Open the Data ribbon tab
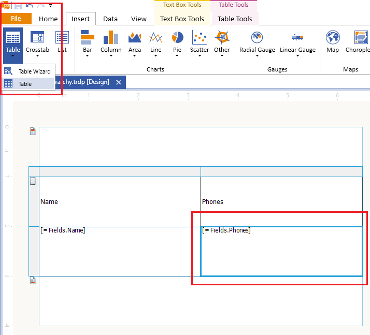Viewport: 370px width, 335px height. 110,19
